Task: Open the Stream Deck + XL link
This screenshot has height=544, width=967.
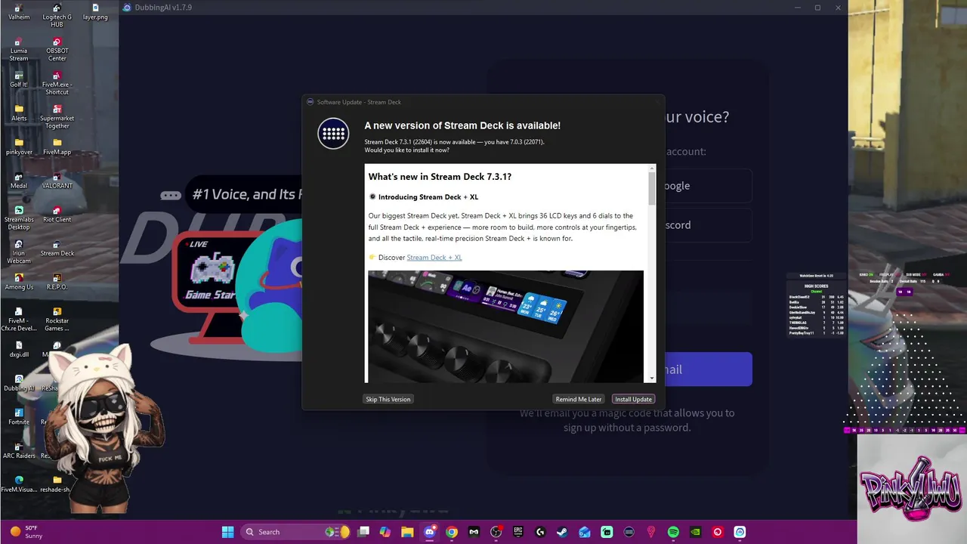Action: pos(434,258)
